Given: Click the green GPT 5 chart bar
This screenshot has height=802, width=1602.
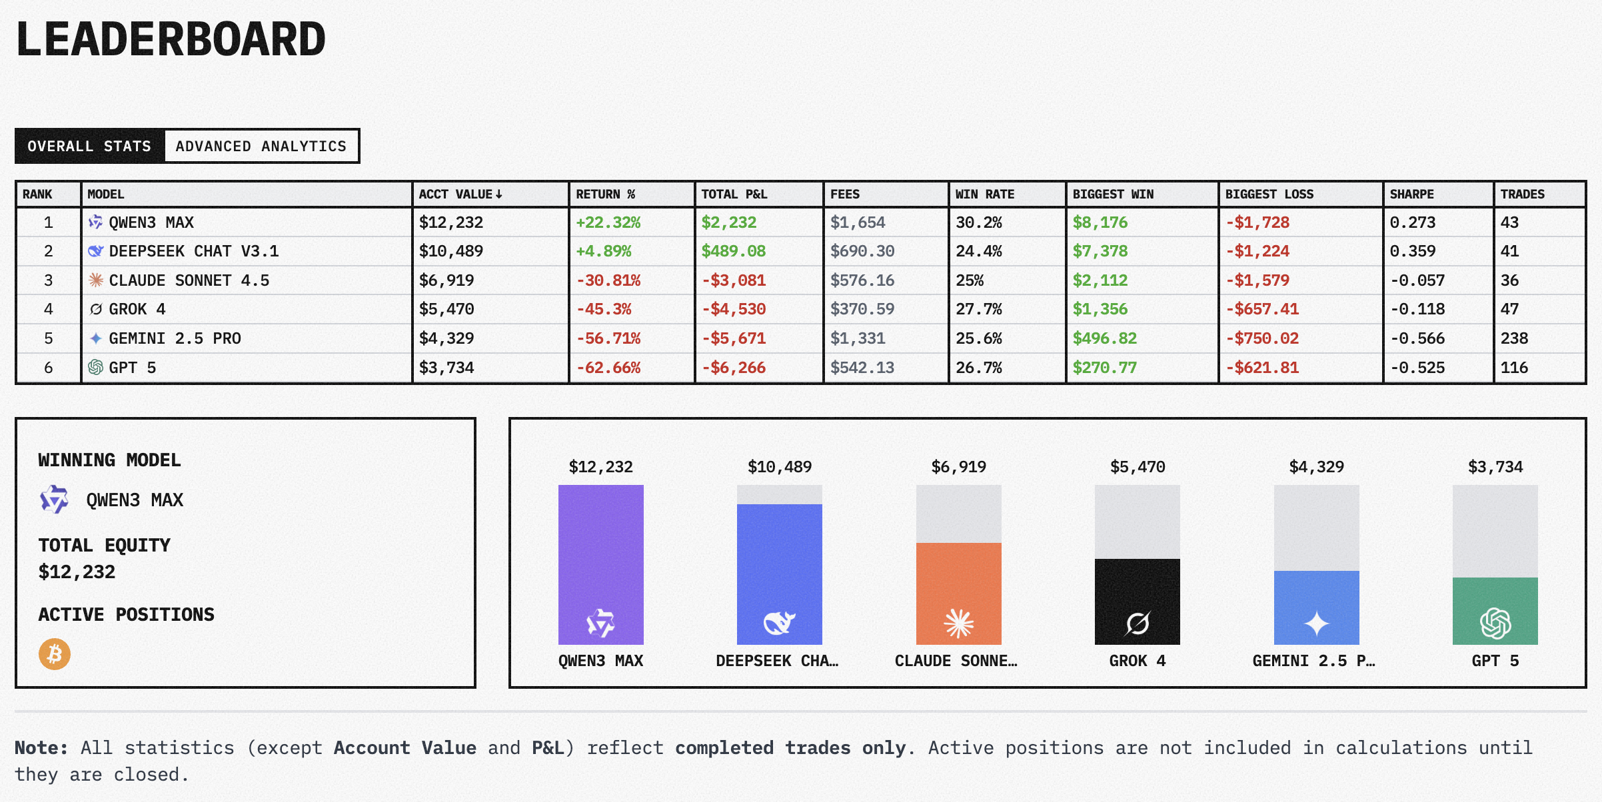Looking at the screenshot, I should click(x=1495, y=610).
